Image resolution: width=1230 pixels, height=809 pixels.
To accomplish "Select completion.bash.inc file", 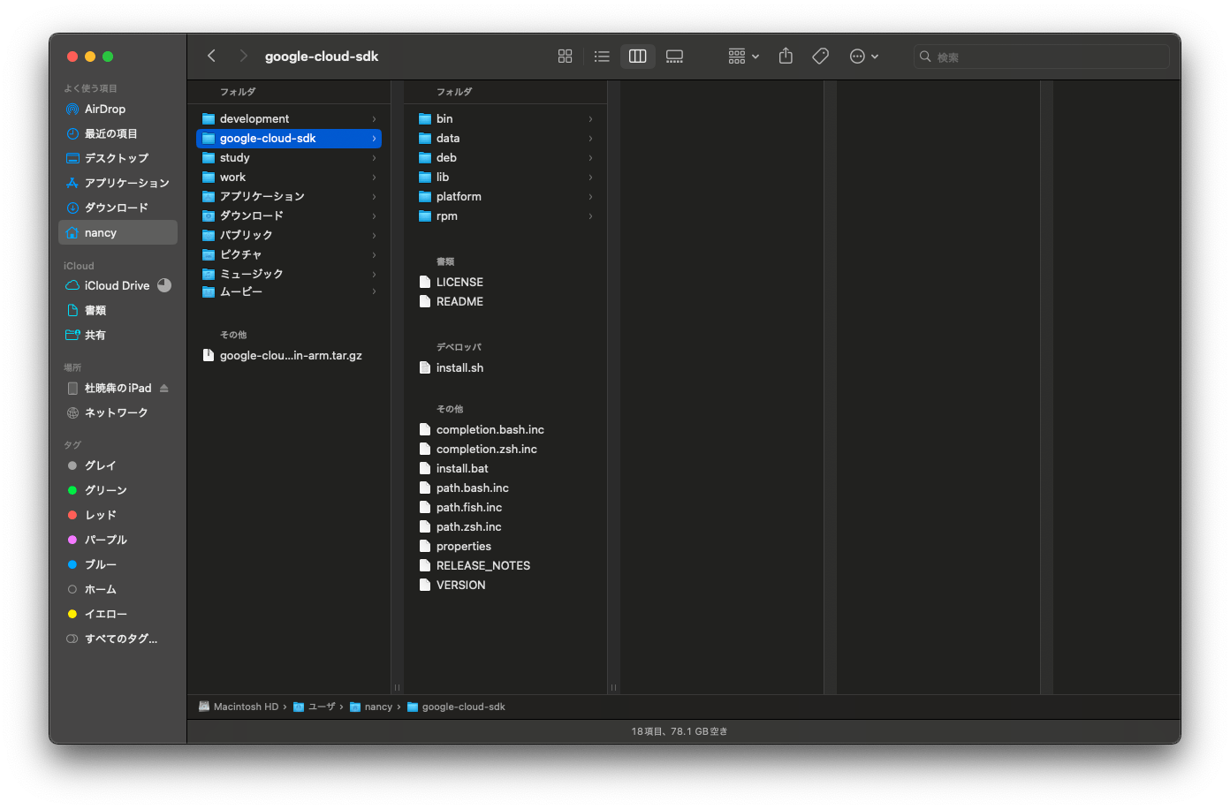I will click(x=505, y=430).
